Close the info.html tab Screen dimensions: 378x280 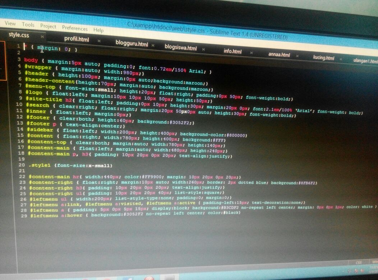coord(251,52)
